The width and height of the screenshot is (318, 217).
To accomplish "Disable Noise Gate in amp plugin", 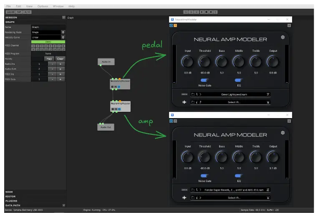I will tap(204, 176).
